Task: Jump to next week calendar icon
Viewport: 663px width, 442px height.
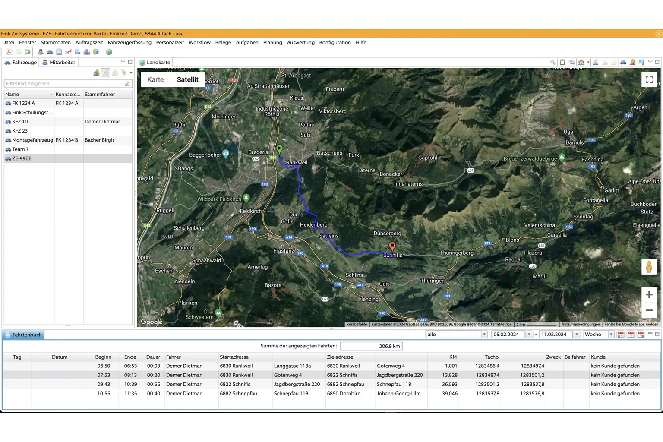Action: click(x=641, y=334)
